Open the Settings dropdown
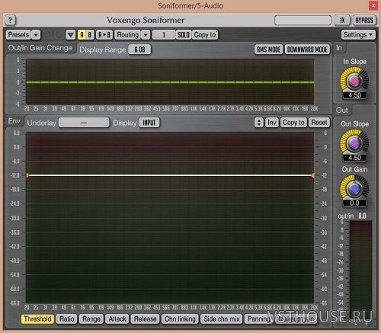The image size is (381, 333). [x=358, y=34]
